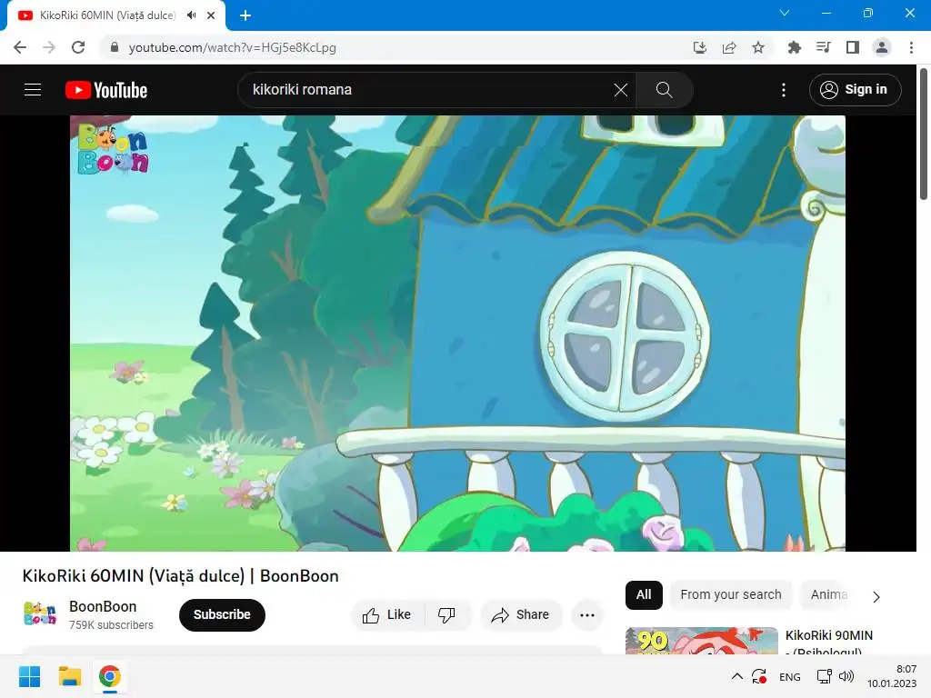This screenshot has height=698, width=931.
Task: Go back with the browser back arrow
Action: (20, 47)
